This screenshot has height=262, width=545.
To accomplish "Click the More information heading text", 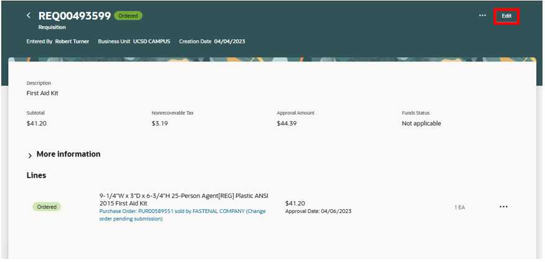I will tap(68, 154).
